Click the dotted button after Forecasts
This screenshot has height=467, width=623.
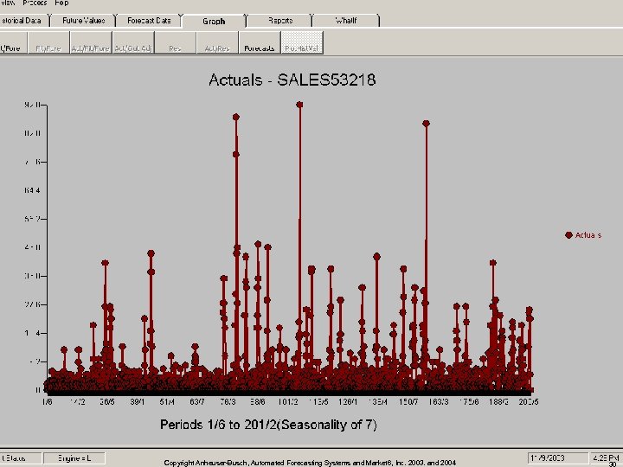[x=302, y=42]
